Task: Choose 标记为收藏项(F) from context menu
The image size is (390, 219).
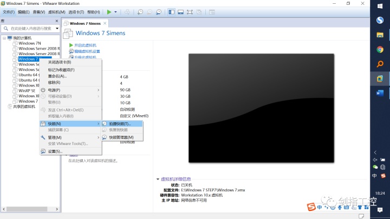Action: point(70,70)
